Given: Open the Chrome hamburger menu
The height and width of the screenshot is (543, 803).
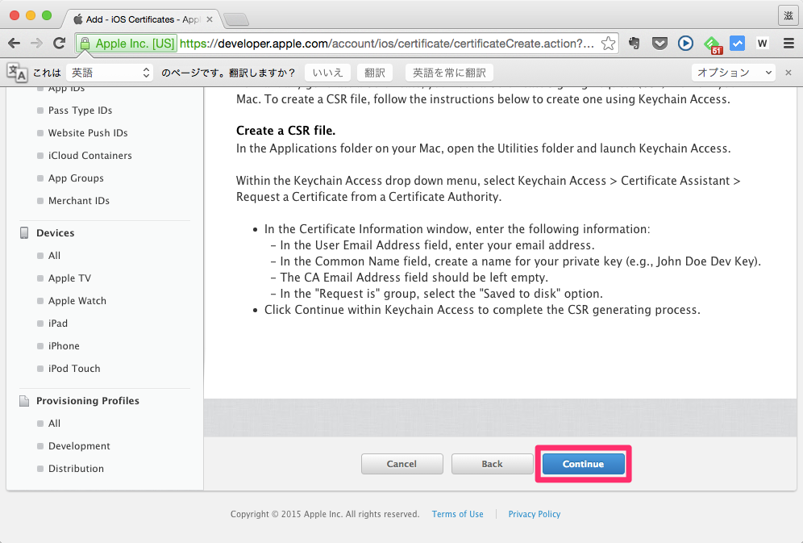Looking at the screenshot, I should [x=788, y=44].
